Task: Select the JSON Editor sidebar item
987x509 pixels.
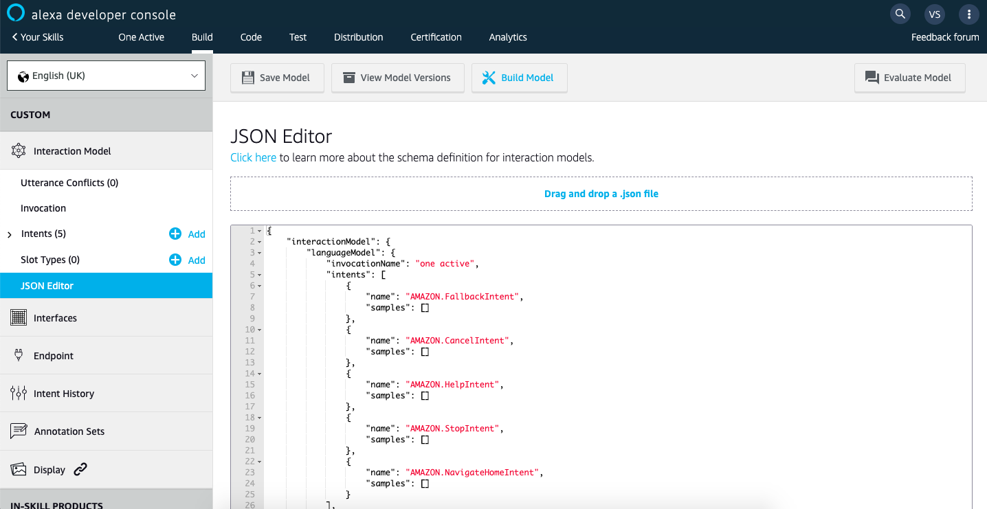Action: coord(106,286)
